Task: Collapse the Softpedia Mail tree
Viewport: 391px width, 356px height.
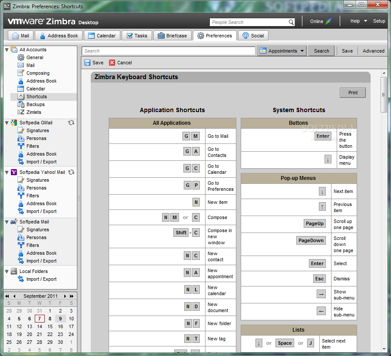Action: coord(7,222)
